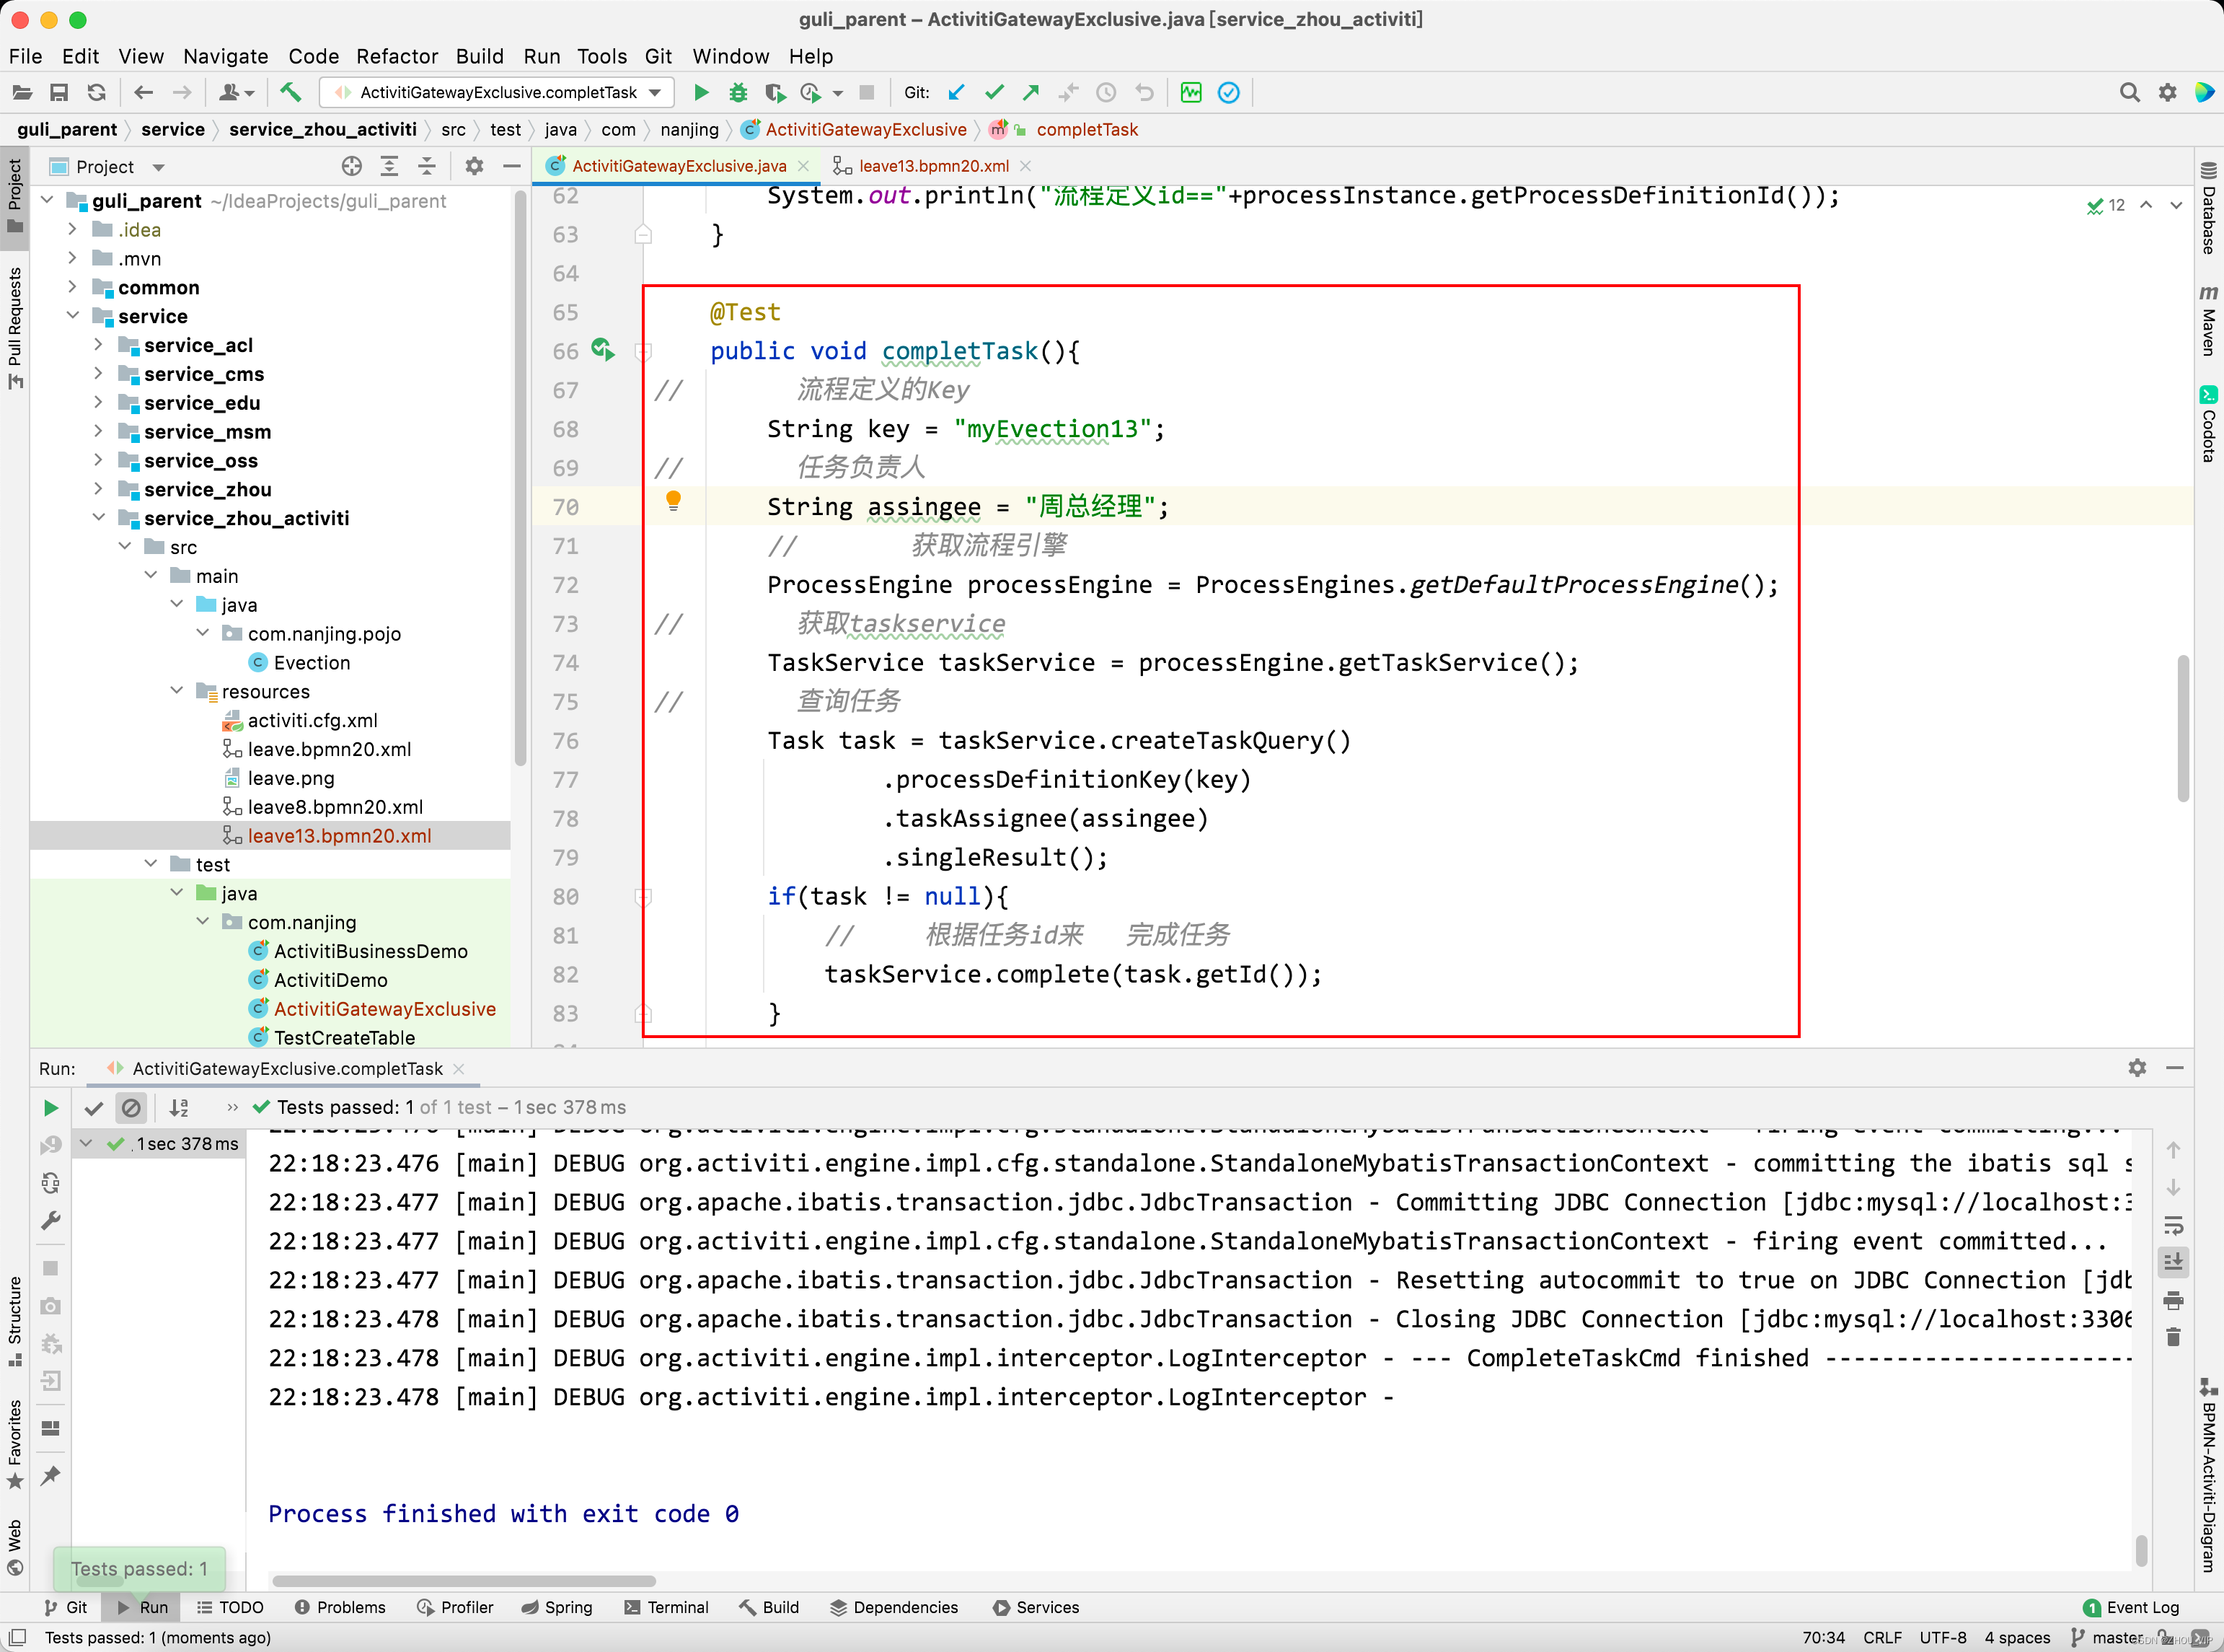Viewport: 2224px width, 1652px height.
Task: Collapse the service_zhou_activiti module
Action: 98,518
